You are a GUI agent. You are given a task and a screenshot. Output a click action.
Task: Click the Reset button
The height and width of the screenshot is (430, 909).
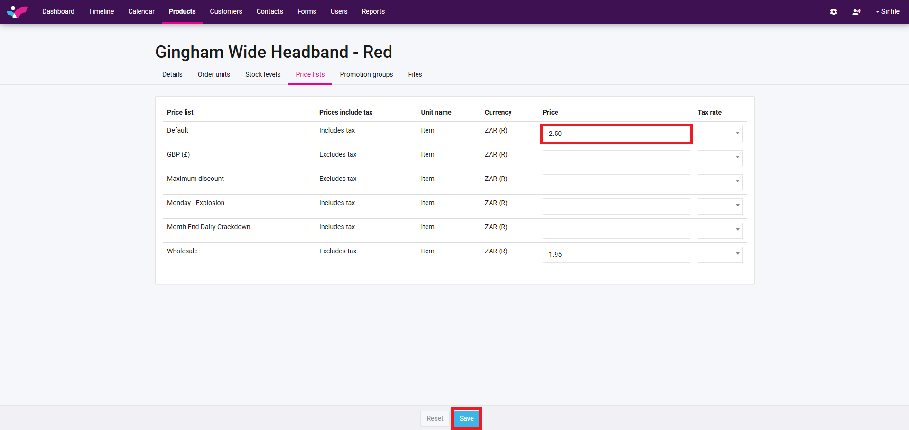click(435, 418)
